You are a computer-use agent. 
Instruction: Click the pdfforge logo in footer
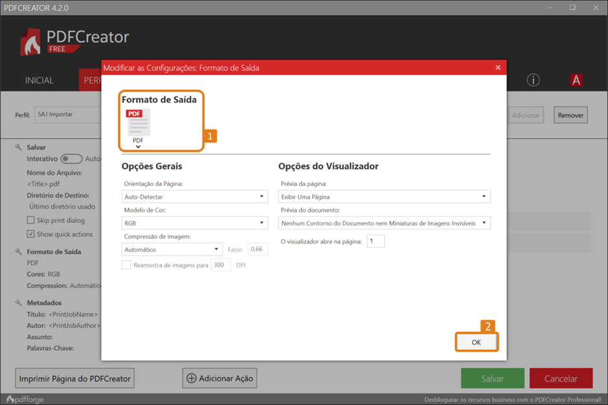click(25, 399)
